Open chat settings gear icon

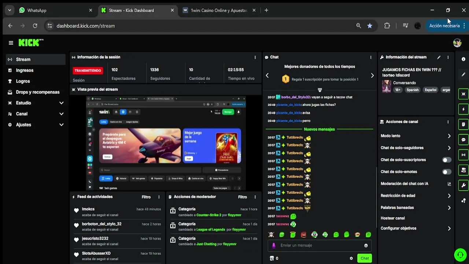coord(351,258)
